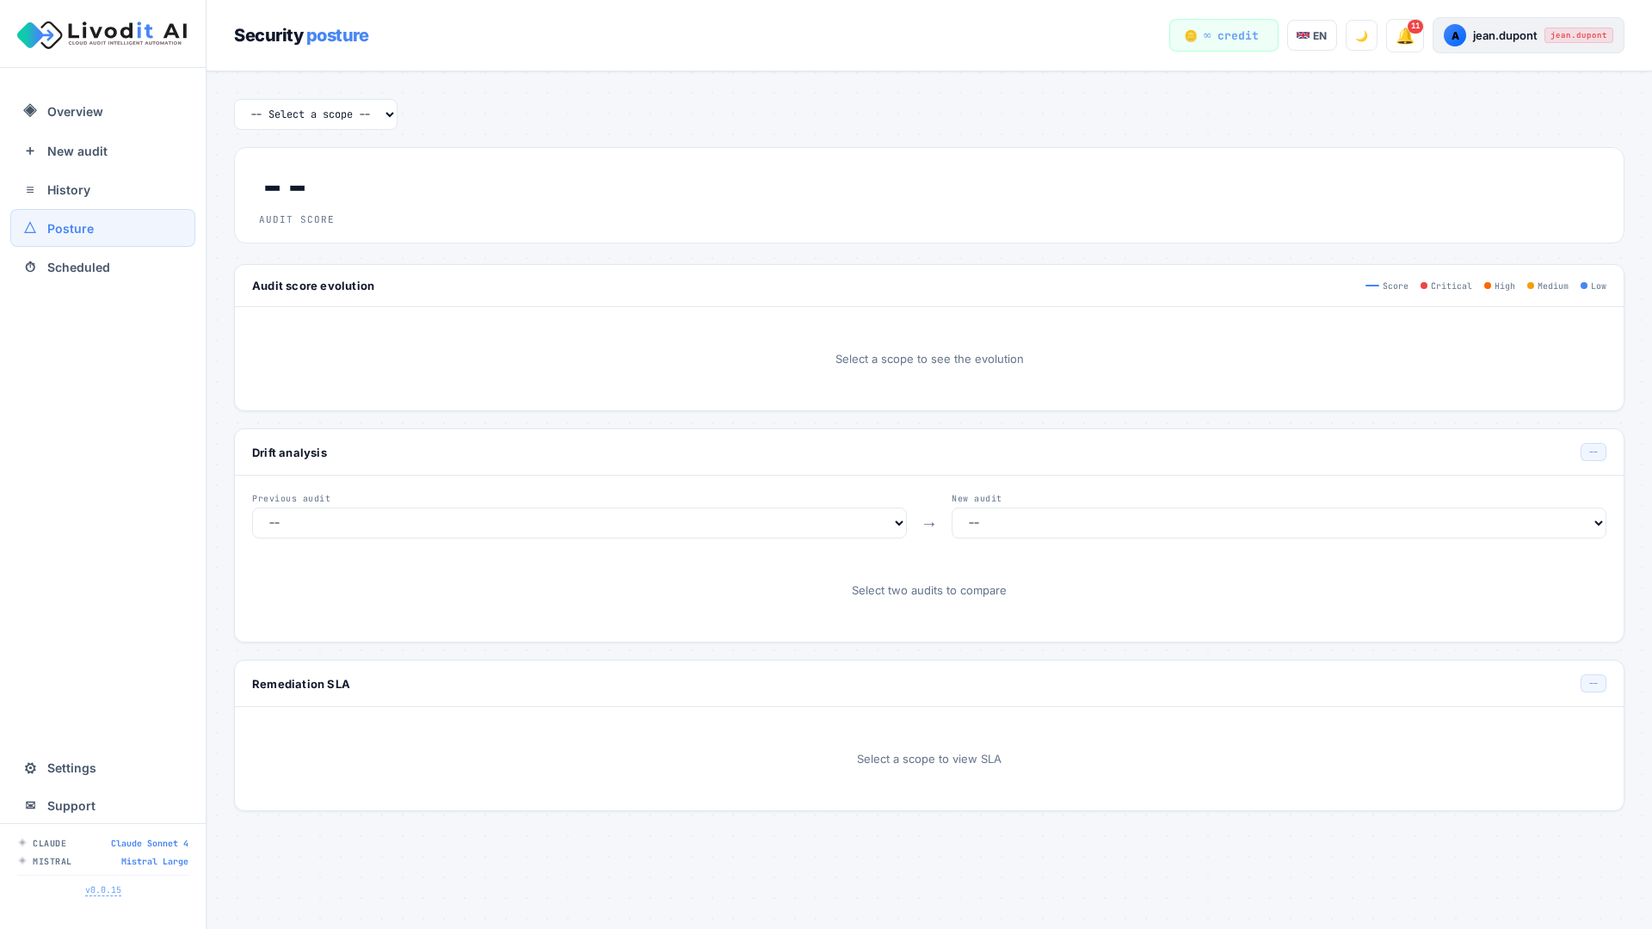Expand the New audit dropdown
The image size is (1652, 929).
[x=1279, y=523]
